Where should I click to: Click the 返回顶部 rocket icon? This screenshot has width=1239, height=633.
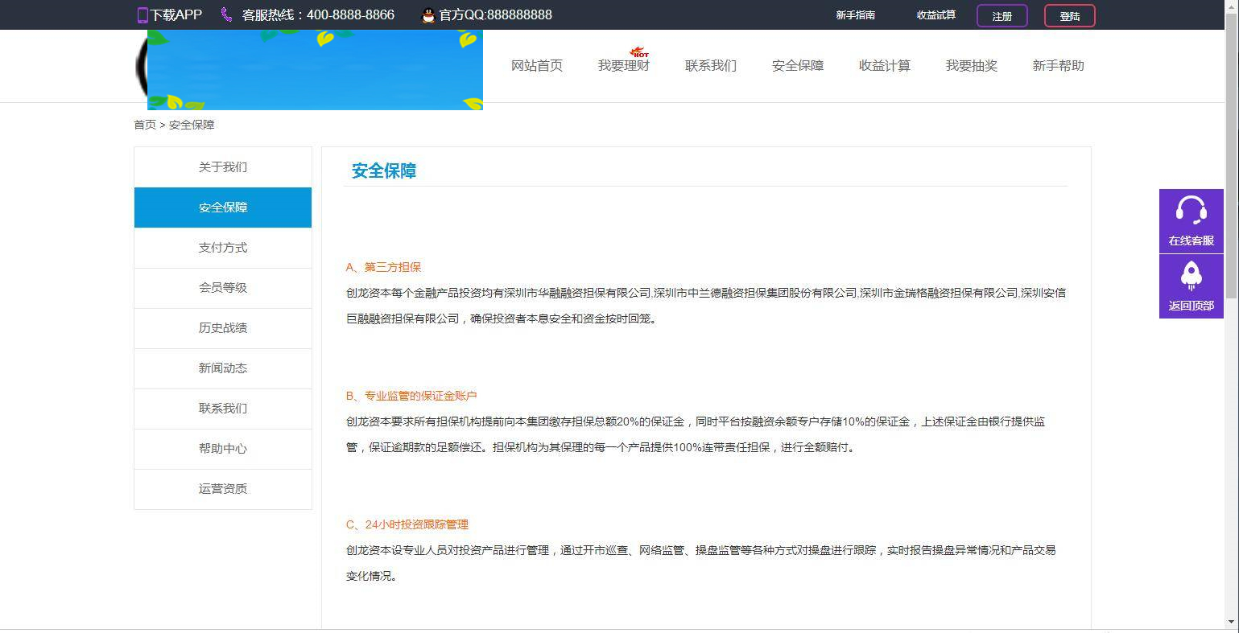coord(1192,277)
